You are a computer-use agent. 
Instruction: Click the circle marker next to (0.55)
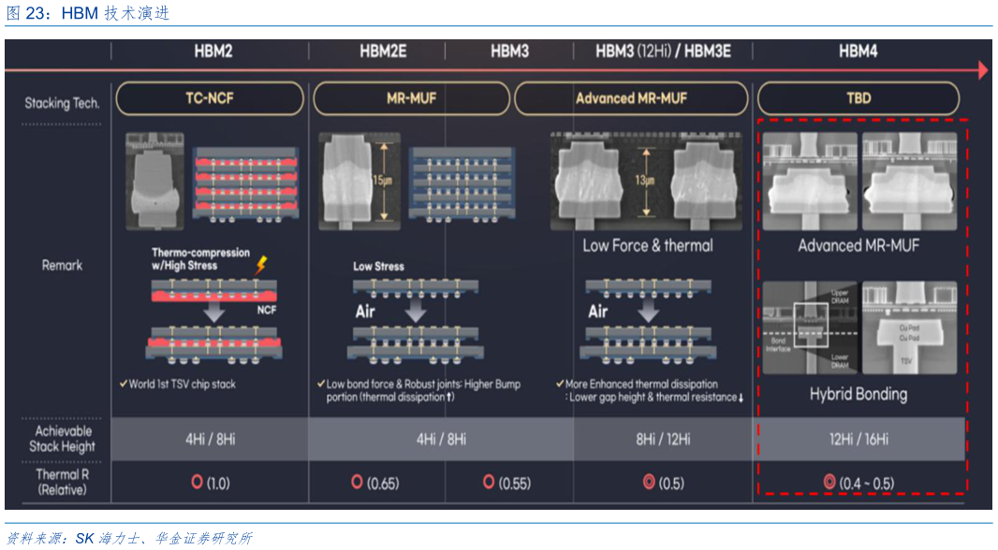point(488,482)
